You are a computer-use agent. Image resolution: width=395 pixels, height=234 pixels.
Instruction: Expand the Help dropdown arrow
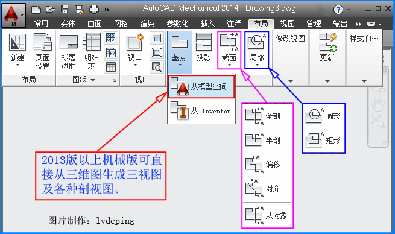(x=349, y=10)
